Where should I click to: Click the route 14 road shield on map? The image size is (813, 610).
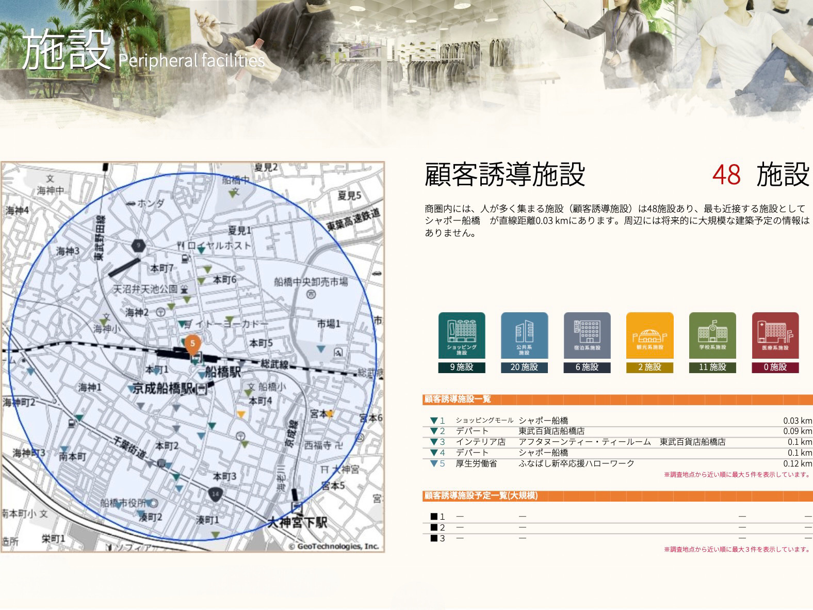(x=215, y=494)
